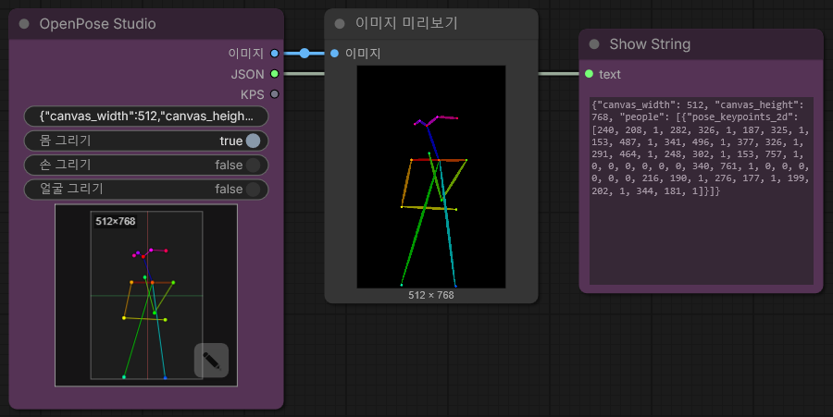Toggle 얼굴 그리기 switch on

[253, 189]
